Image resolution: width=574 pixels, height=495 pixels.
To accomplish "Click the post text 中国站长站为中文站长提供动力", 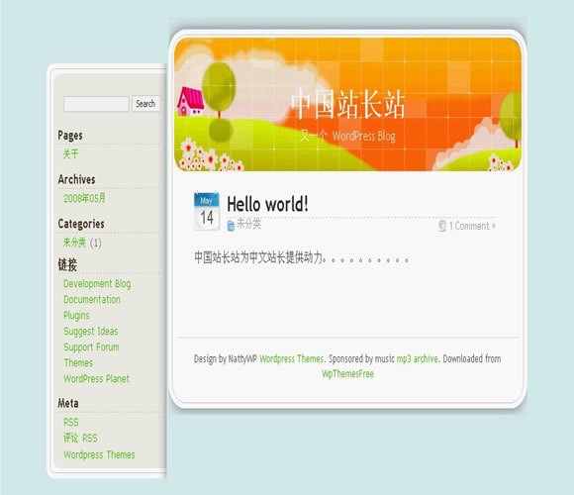I will click(x=258, y=257).
